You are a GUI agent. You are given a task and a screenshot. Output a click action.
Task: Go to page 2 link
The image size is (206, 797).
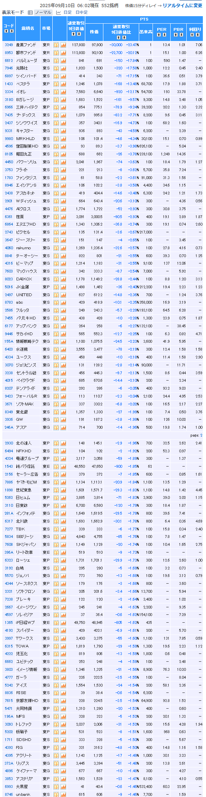point(201,435)
